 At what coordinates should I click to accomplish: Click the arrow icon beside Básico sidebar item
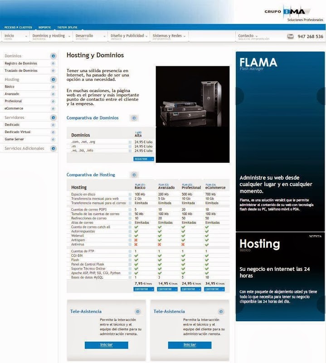pyautogui.click(x=53, y=87)
